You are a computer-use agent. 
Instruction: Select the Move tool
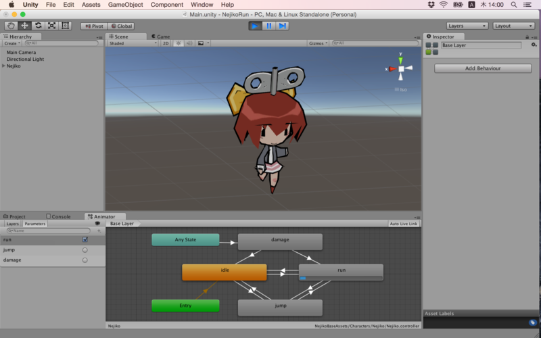[x=24, y=26]
